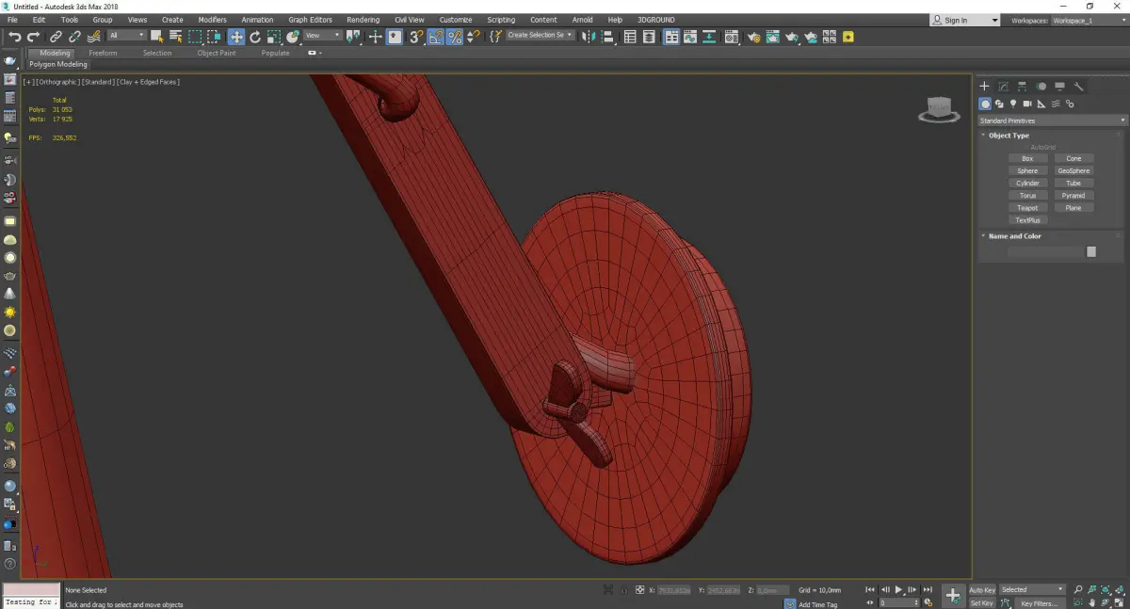The image size is (1130, 609).
Task: Activate the Select and Rotate tool
Action: (x=255, y=37)
